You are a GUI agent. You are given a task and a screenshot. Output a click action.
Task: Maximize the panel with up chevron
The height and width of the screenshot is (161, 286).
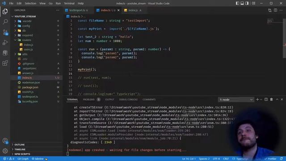277,99
